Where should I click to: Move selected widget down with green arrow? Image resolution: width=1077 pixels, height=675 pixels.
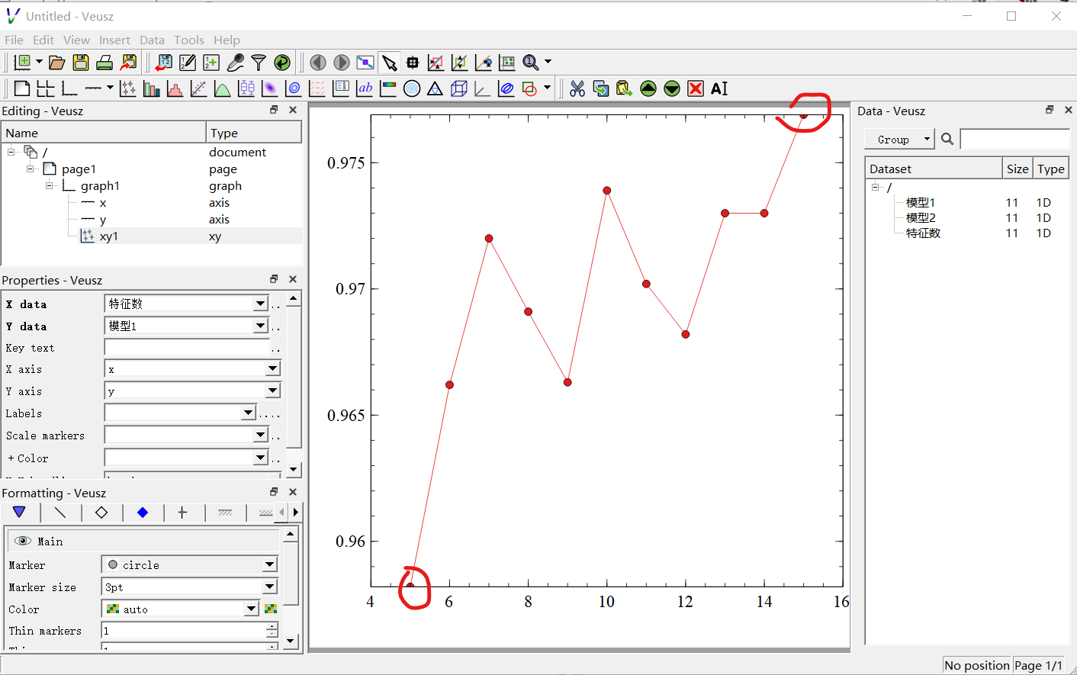672,88
